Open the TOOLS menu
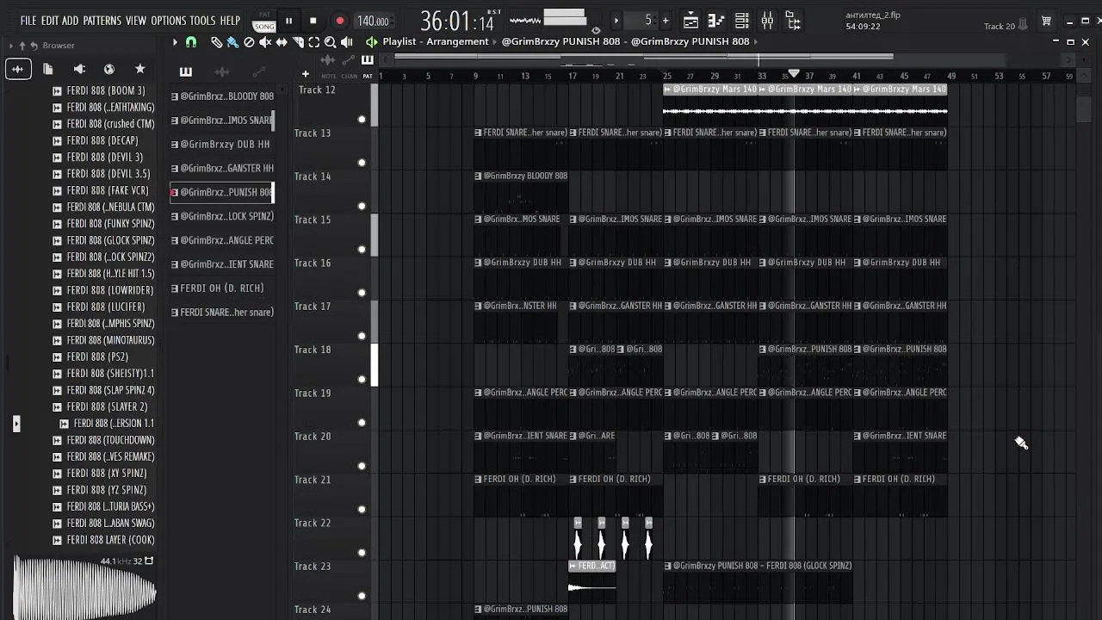The width and height of the screenshot is (1102, 620). (x=202, y=21)
